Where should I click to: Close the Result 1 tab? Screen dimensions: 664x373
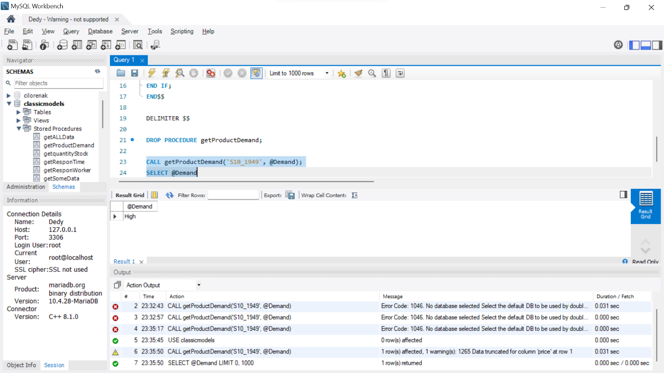point(142,262)
